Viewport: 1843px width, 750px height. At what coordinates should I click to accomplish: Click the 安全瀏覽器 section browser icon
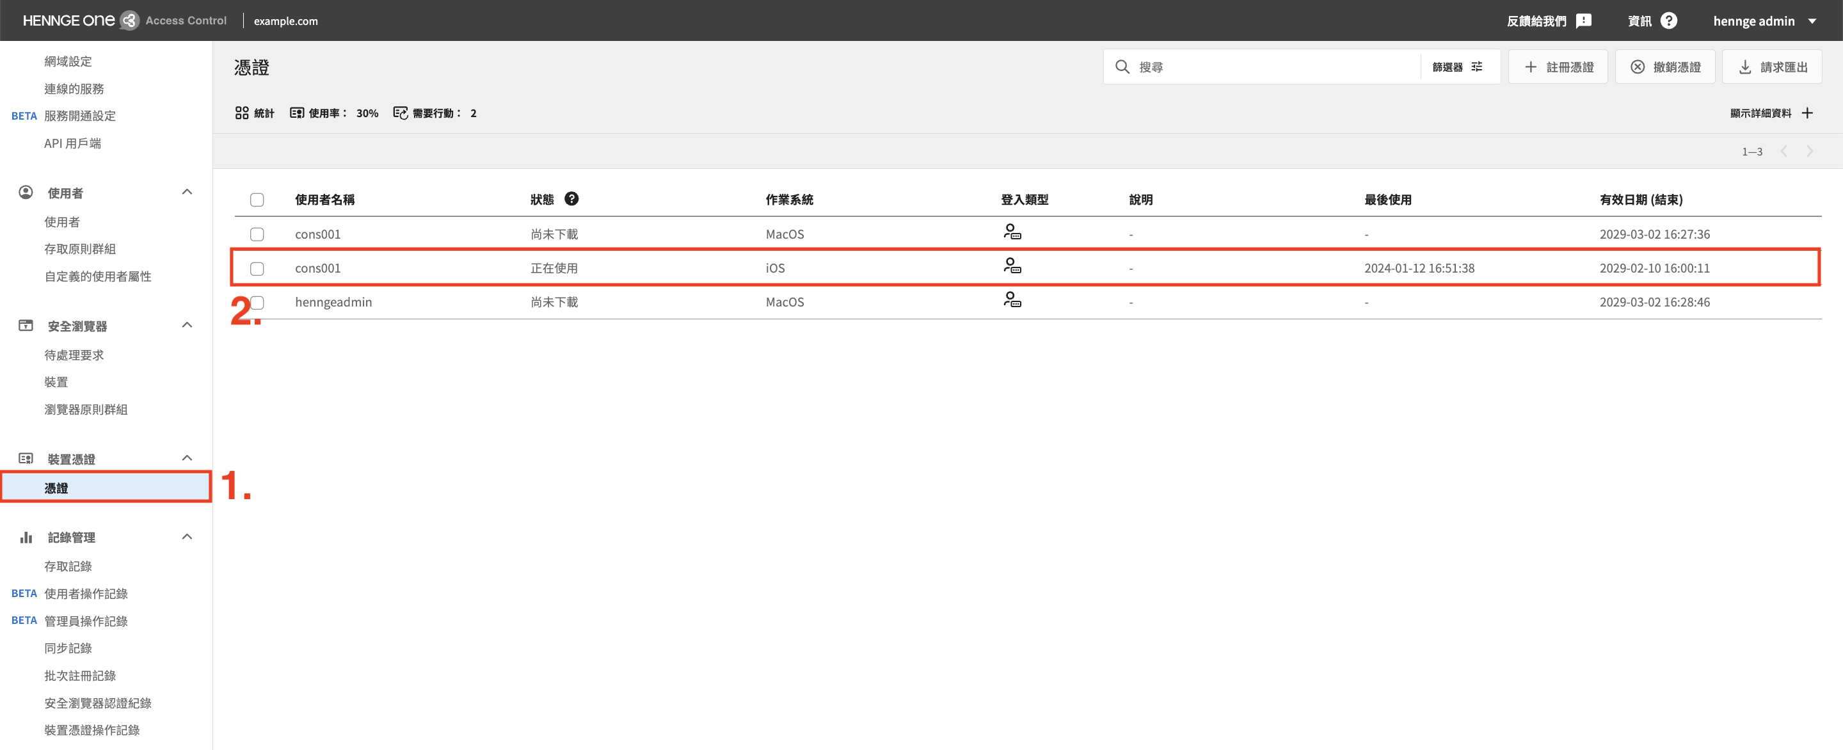coord(26,325)
